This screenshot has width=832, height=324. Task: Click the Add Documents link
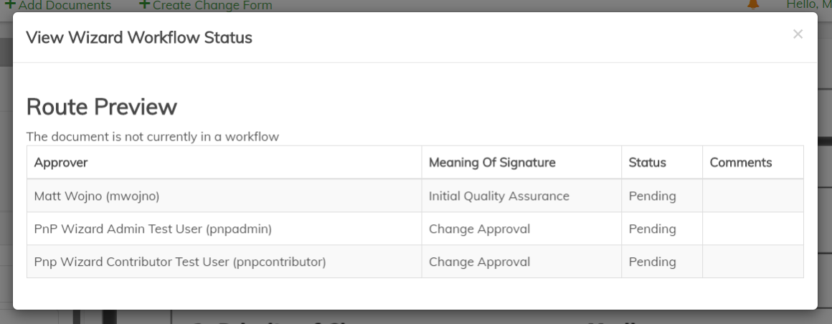pyautogui.click(x=65, y=5)
